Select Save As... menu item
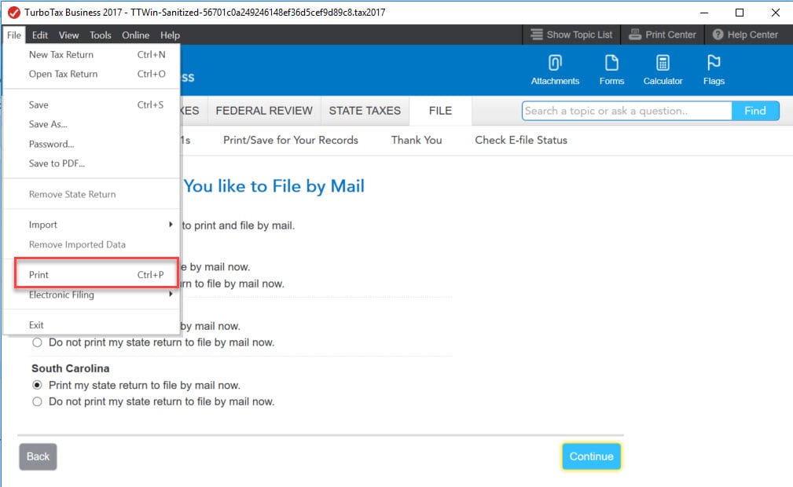Viewport: 793px width, 487px height. (x=91, y=124)
